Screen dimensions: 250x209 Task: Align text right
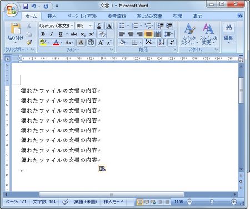pos(139,34)
